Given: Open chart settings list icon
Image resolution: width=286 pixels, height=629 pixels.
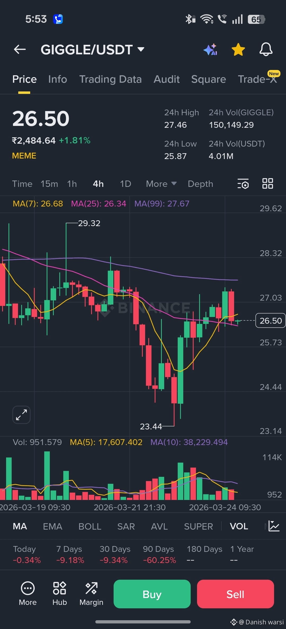Looking at the screenshot, I should 243,184.
